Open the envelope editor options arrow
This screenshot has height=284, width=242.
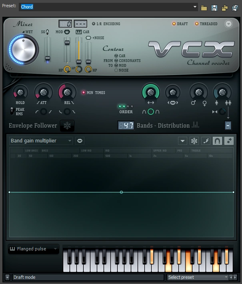(x=182, y=141)
